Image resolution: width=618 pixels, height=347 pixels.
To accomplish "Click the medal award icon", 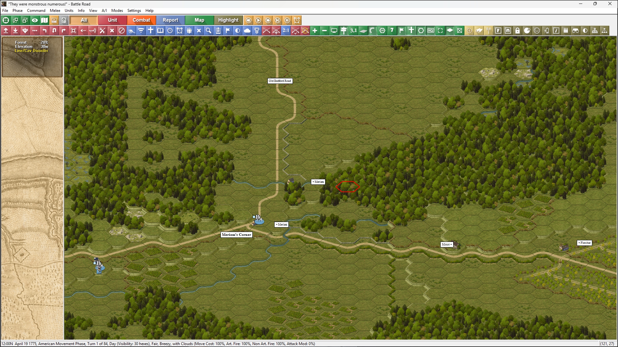I will [x=257, y=31].
